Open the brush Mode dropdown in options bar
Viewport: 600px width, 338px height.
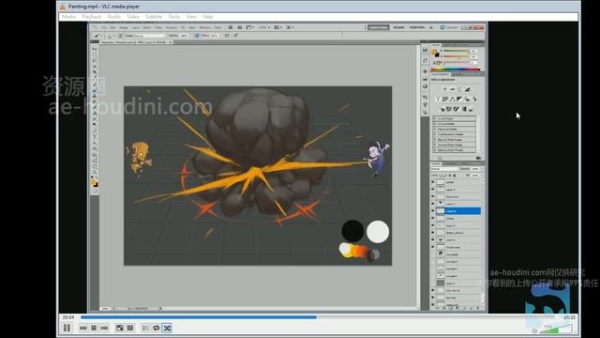[150, 36]
